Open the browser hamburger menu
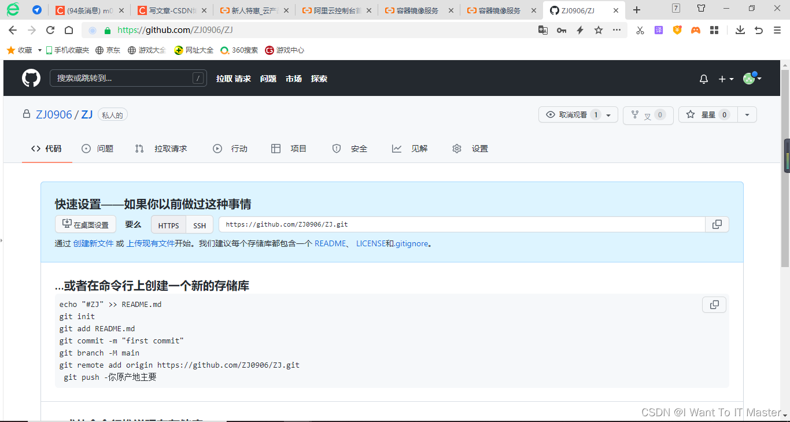The height and width of the screenshot is (422, 790). (777, 31)
